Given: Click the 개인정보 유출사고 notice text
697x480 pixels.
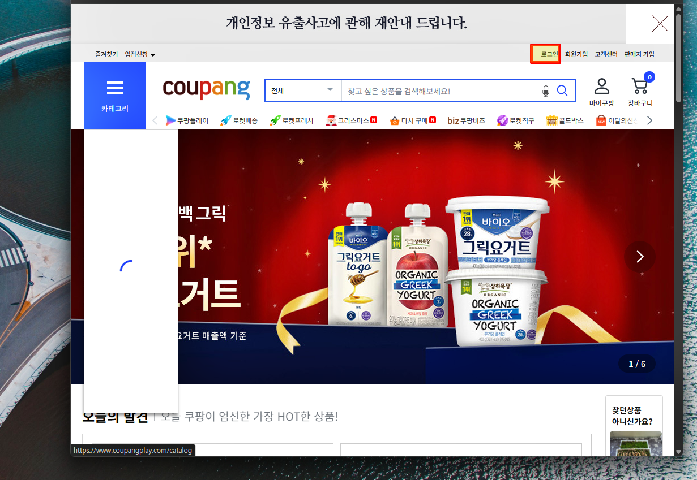Looking at the screenshot, I should (x=347, y=23).
